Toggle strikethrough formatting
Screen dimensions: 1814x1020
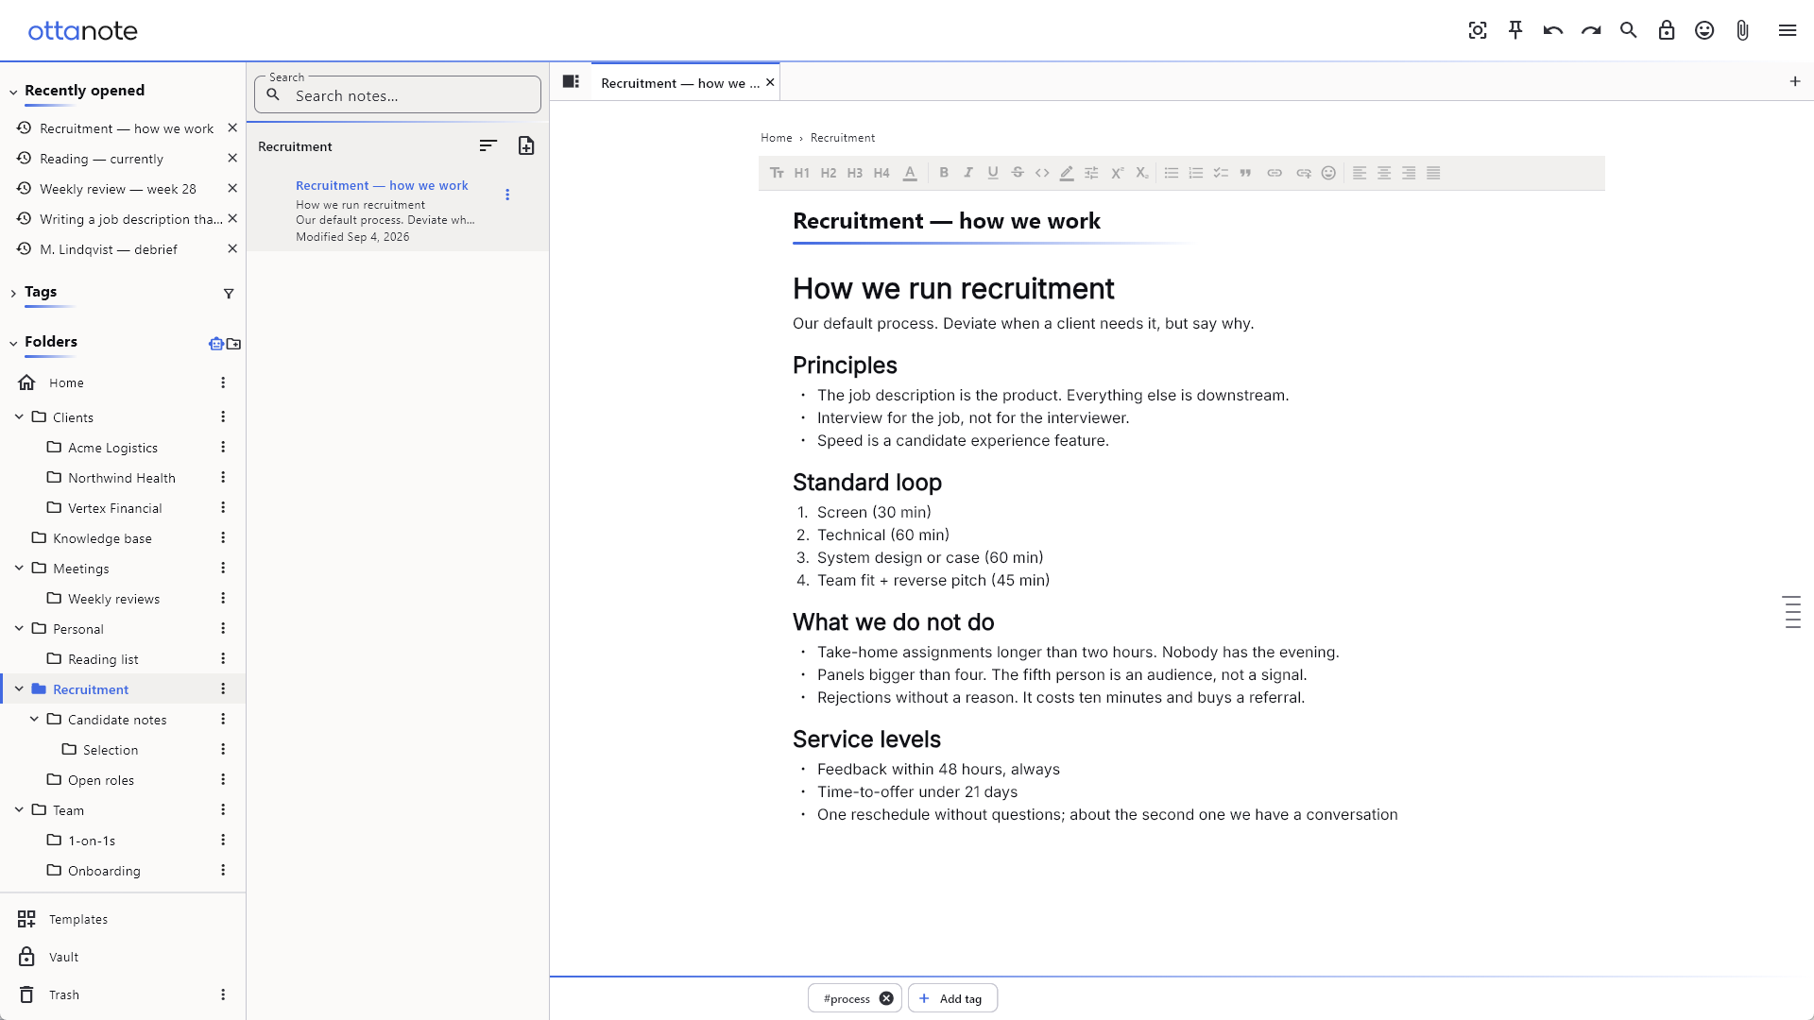pyautogui.click(x=1018, y=173)
